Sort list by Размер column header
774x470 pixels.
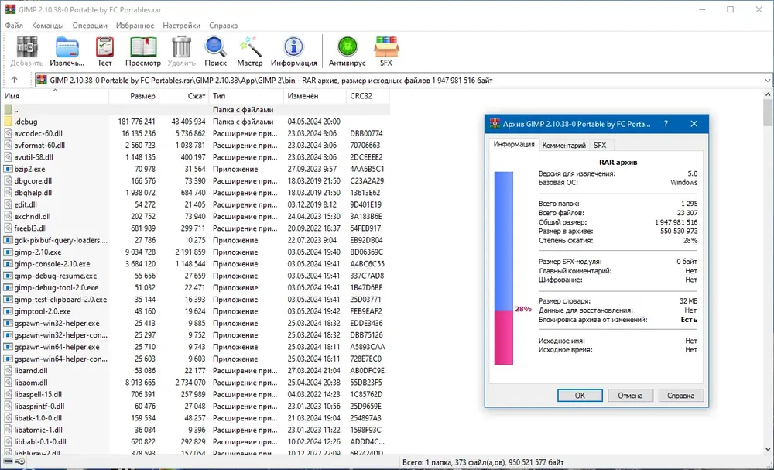tap(134, 96)
